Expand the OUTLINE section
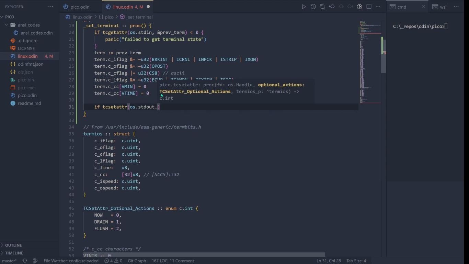 click(x=13, y=245)
